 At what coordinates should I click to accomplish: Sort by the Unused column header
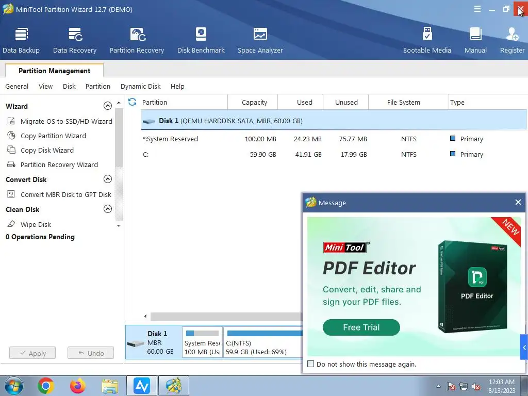click(x=346, y=102)
